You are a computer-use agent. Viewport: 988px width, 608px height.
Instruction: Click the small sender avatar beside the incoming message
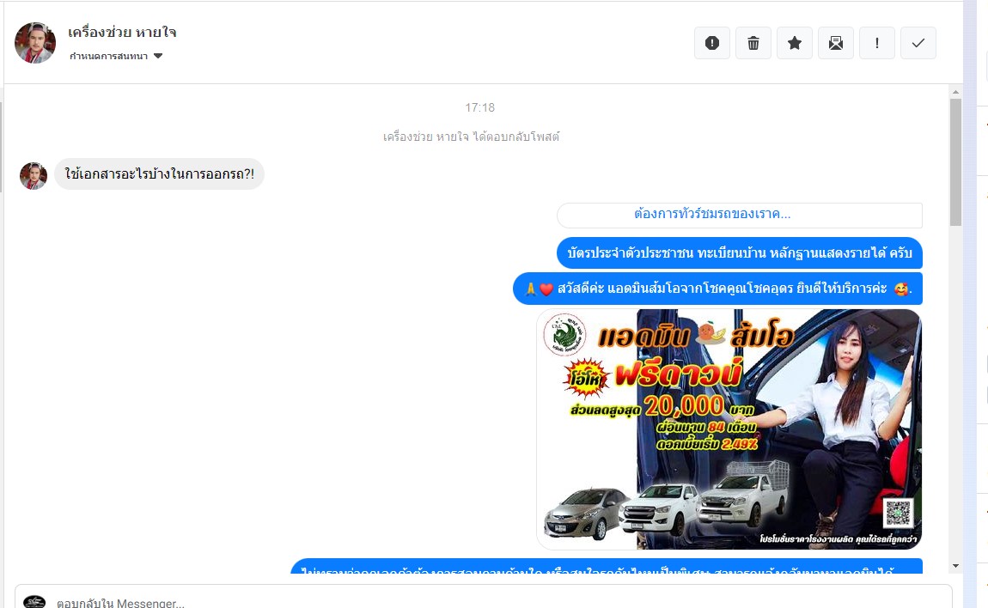click(34, 176)
